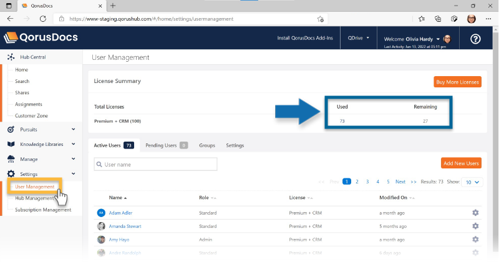The width and height of the screenshot is (499, 262).
Task: Click the Manage cloud icon
Action: tap(11, 159)
